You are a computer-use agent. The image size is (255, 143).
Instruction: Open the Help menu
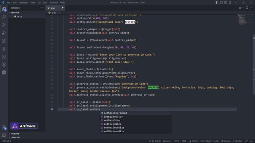[x=63, y=3]
